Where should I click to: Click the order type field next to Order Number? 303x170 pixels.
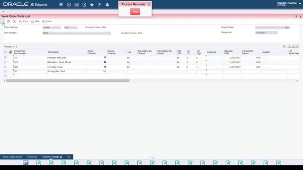pos(71,27)
